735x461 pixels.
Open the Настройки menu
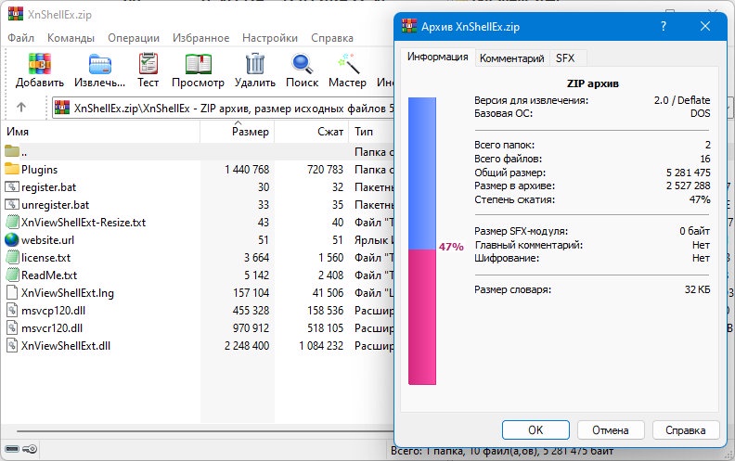pos(270,38)
